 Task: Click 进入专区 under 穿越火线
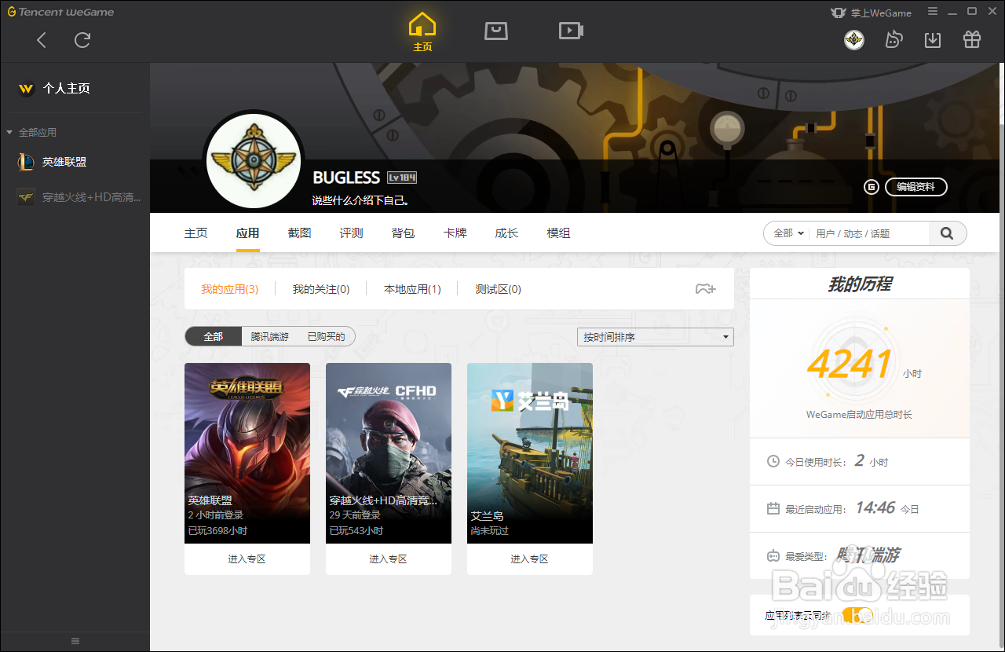[389, 559]
